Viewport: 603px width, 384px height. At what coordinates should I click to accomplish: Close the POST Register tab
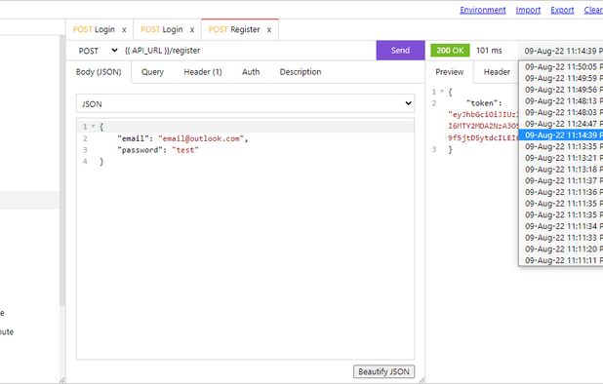coord(268,30)
